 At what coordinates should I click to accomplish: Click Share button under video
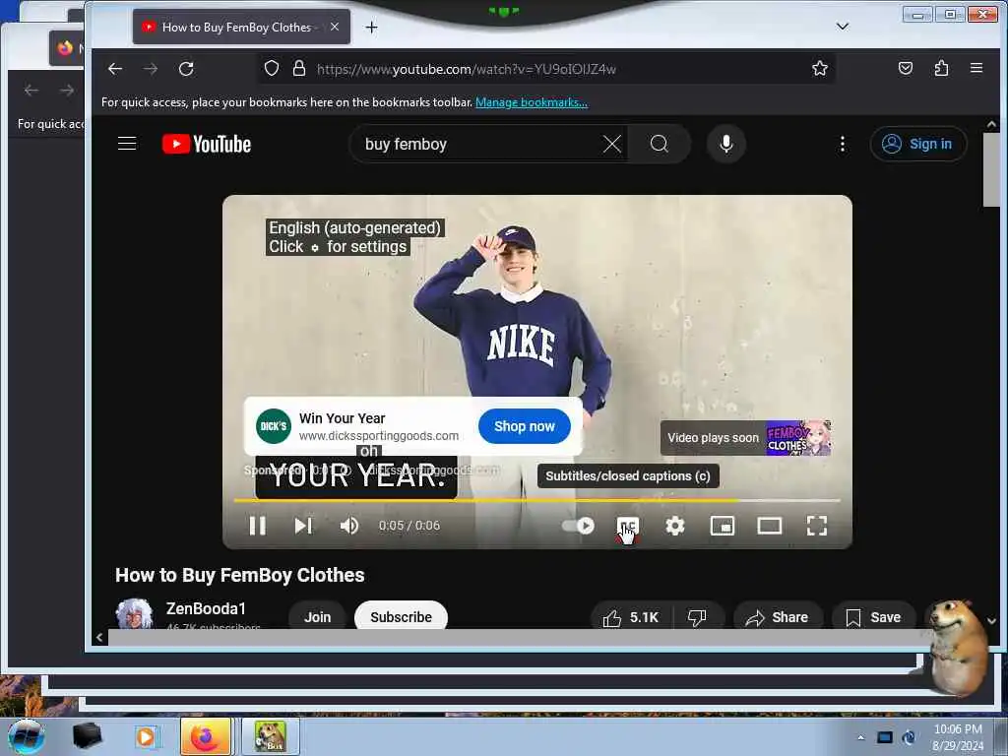[778, 616]
